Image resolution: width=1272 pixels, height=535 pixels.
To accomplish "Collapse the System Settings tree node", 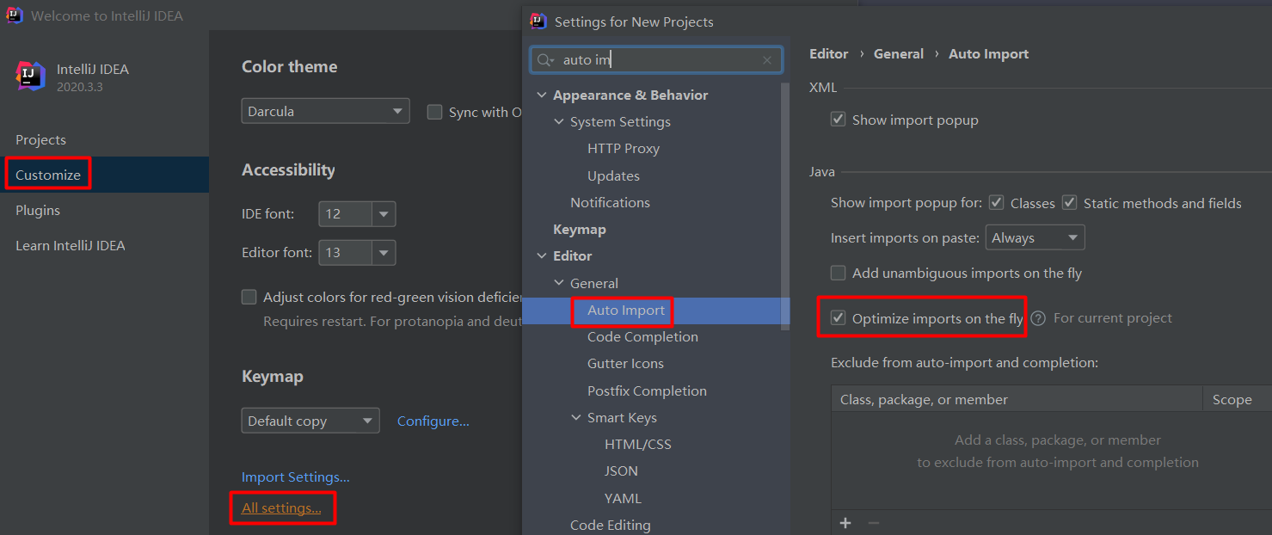I will pyautogui.click(x=558, y=122).
